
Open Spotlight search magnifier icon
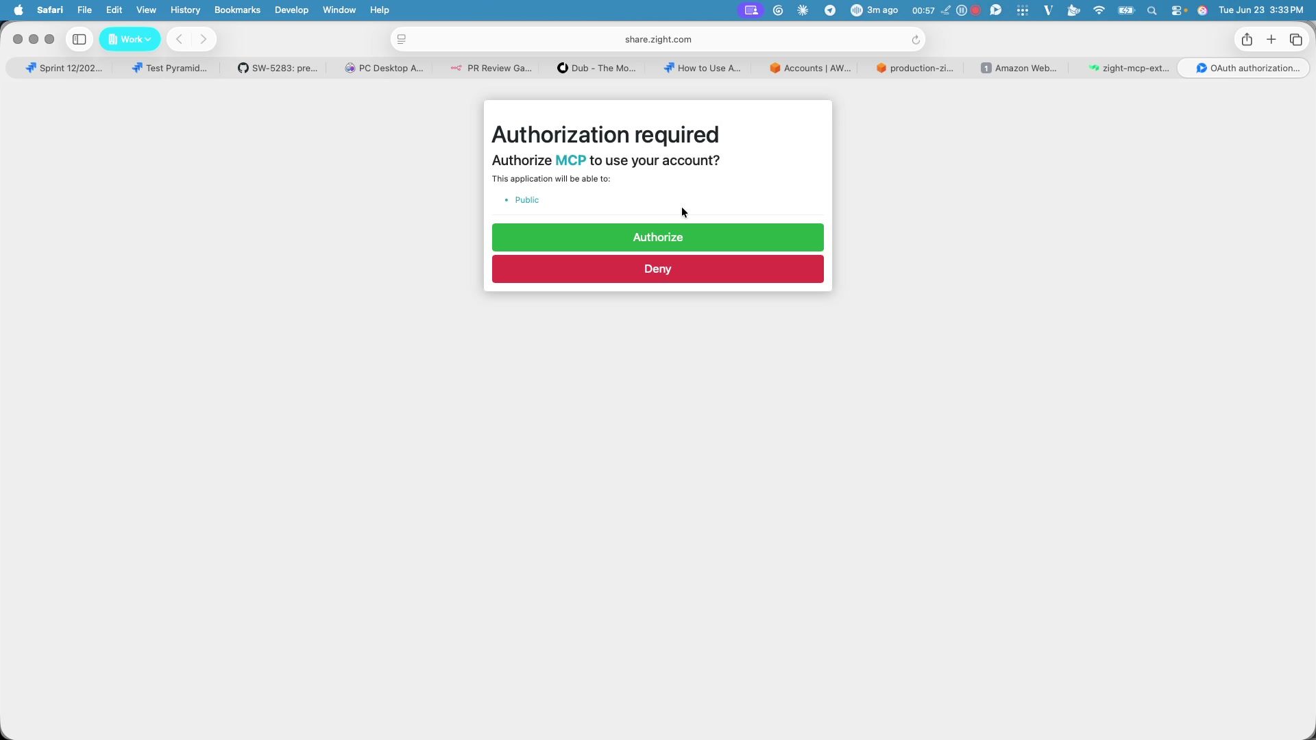click(x=1152, y=10)
